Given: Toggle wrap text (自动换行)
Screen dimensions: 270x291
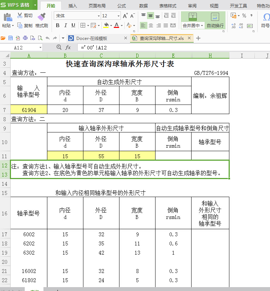Looking at the screenshot, I should coord(215,20).
